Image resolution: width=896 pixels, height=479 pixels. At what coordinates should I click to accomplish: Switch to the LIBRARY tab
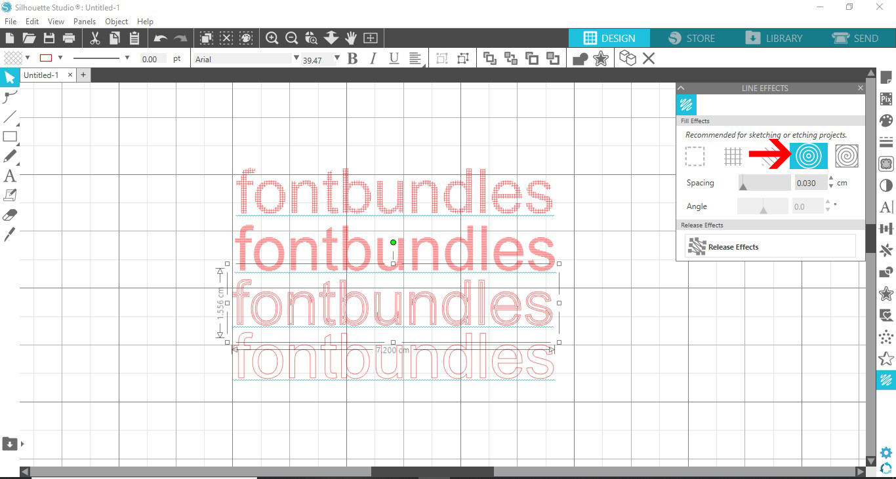[x=773, y=38]
